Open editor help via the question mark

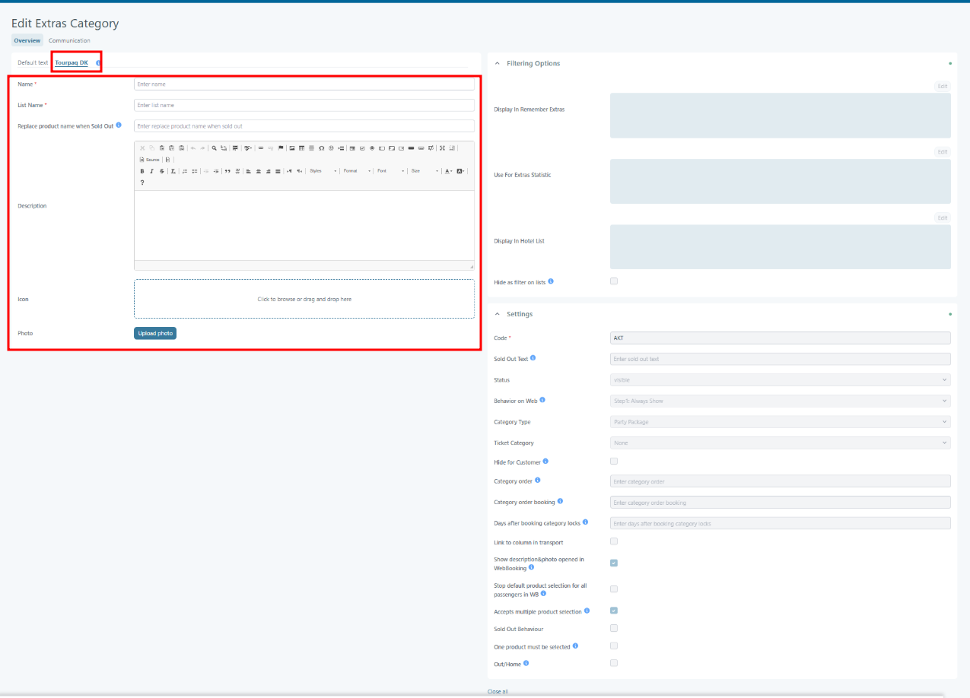coord(142,182)
